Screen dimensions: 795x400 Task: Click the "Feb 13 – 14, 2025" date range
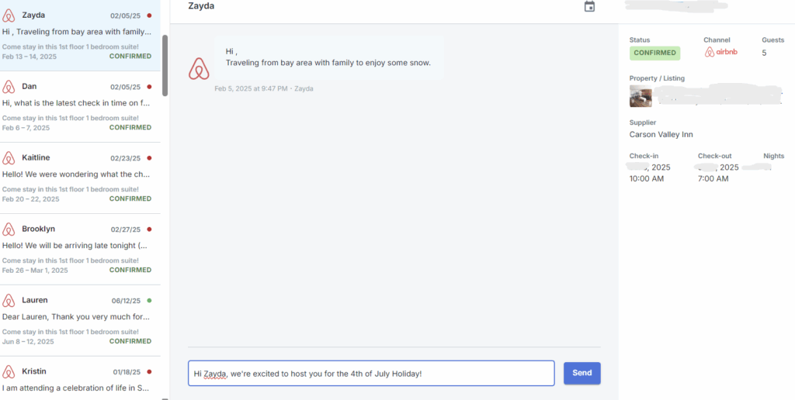[30, 57]
